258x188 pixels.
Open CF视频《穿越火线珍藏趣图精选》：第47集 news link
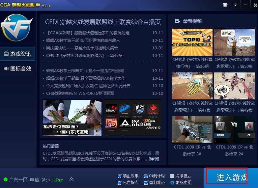pyautogui.click(x=84, y=55)
